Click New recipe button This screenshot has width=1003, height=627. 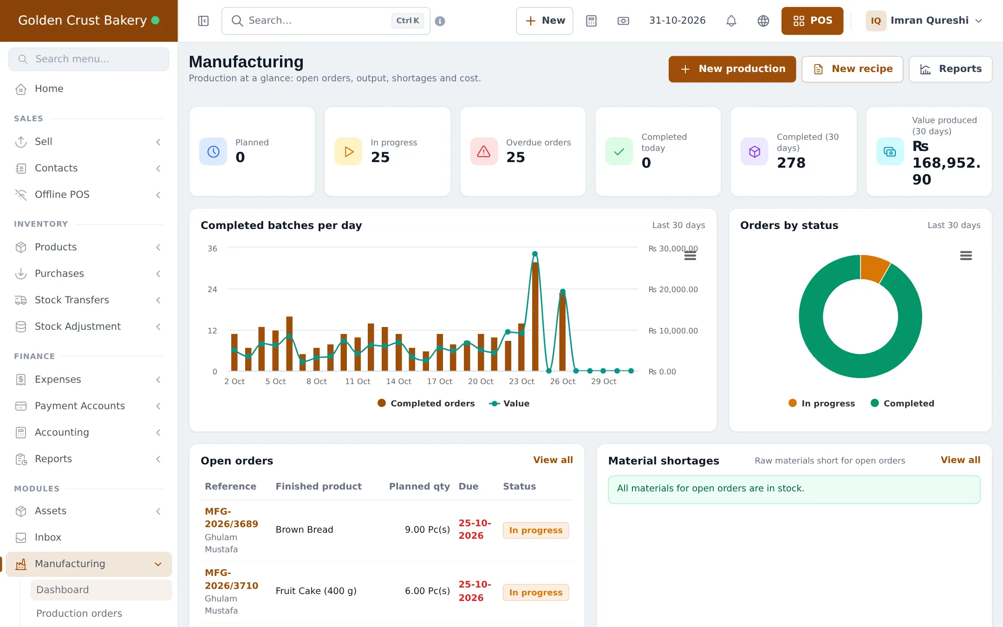[853, 69]
